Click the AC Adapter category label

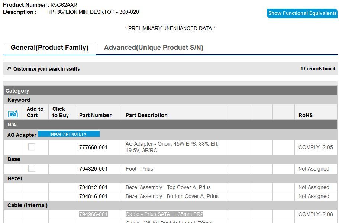22,135
